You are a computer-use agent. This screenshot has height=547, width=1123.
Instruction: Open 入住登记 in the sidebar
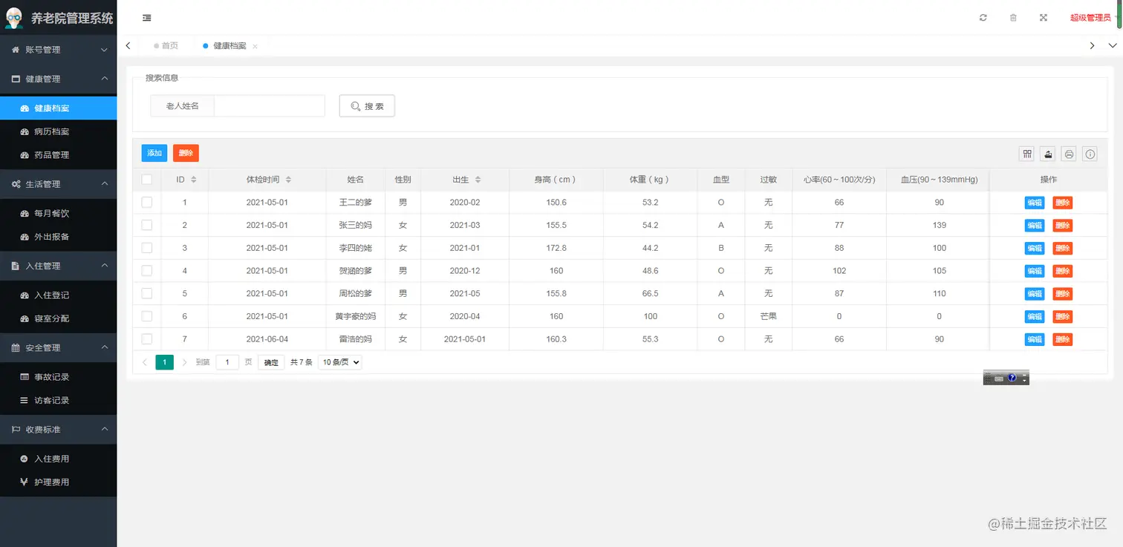pyautogui.click(x=59, y=295)
